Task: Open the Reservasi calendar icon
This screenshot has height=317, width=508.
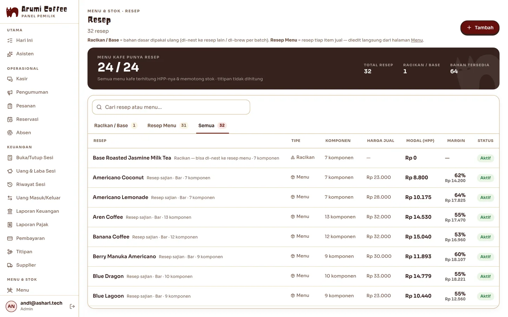Action: pyautogui.click(x=10, y=119)
